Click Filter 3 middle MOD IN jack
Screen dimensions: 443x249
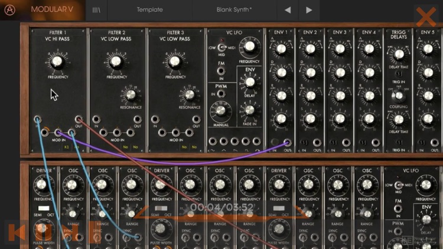175,132
